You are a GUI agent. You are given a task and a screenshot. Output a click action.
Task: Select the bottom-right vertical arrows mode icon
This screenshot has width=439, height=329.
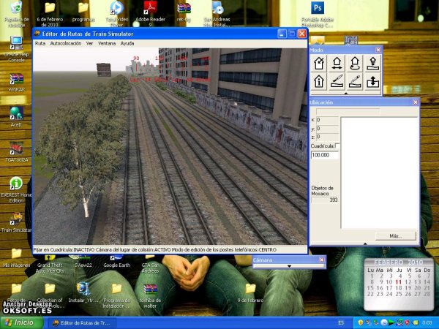point(374,81)
